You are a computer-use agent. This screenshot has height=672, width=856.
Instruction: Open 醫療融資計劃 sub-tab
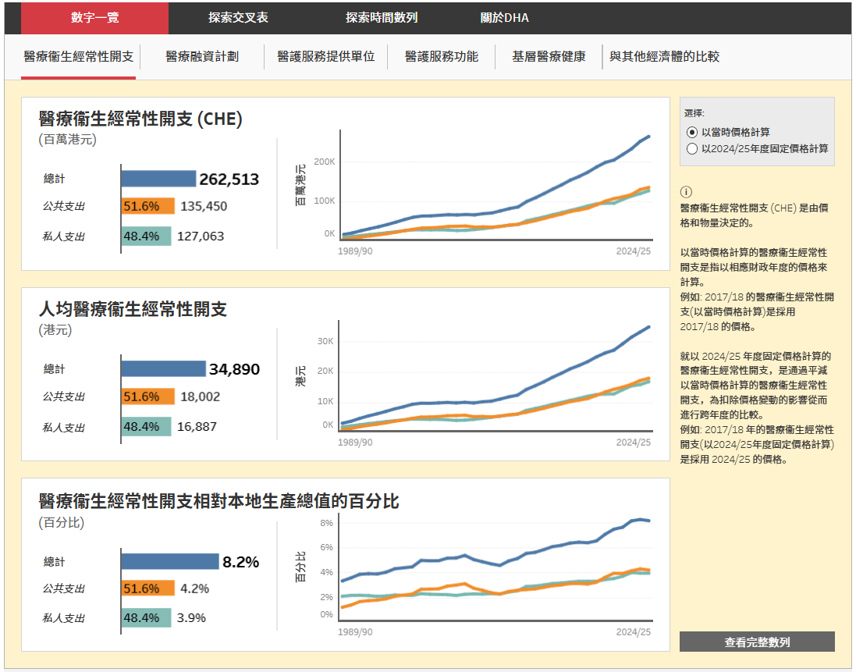pyautogui.click(x=202, y=56)
